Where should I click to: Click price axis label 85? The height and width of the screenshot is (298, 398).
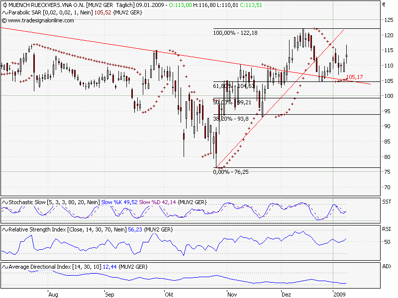click(x=387, y=142)
